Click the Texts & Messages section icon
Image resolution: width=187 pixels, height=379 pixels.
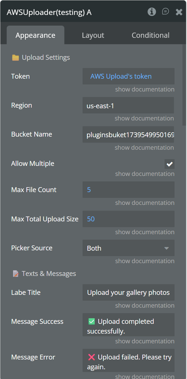tap(15, 274)
